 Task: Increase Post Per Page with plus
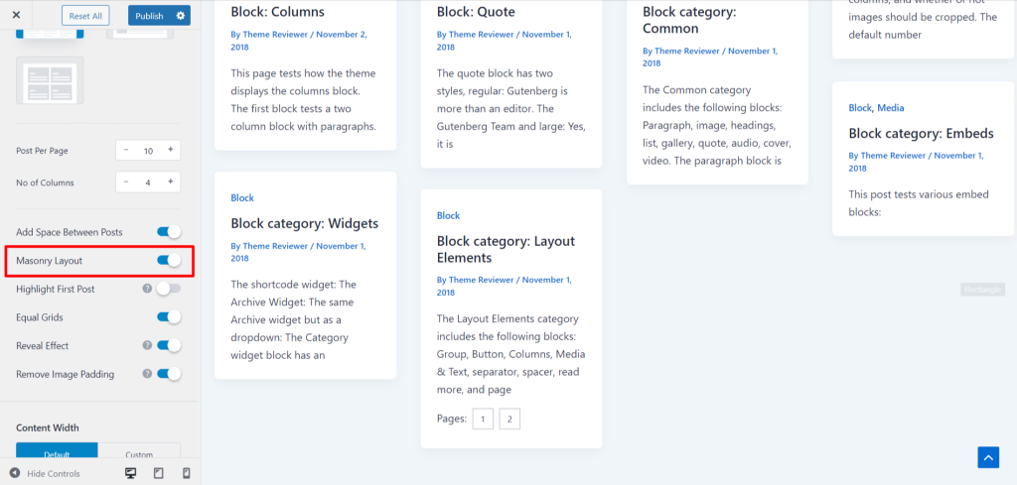pyautogui.click(x=171, y=150)
